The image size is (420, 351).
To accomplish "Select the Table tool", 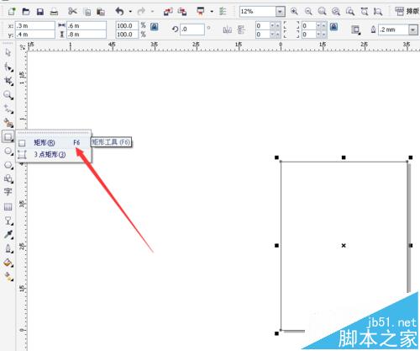I will point(8,207).
